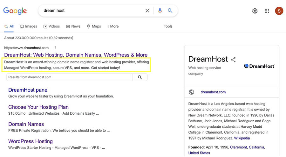Screen dimensions: 286x157
Task: Open the account profile avatar
Action: click(279, 11)
